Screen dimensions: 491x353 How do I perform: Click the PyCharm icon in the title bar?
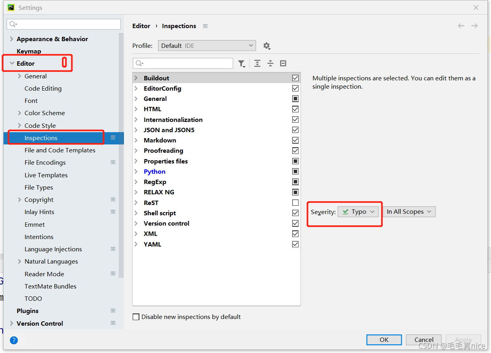(11, 8)
